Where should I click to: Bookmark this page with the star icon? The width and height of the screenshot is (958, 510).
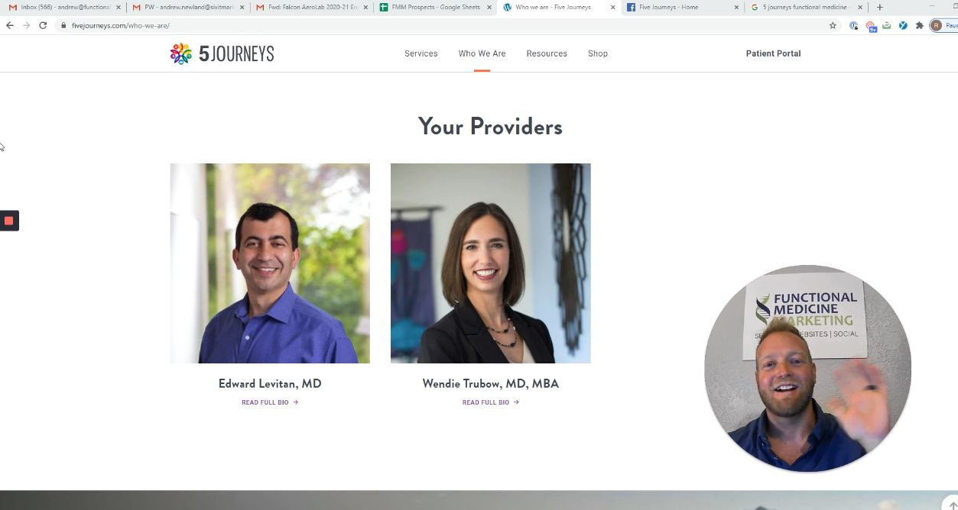click(x=833, y=25)
